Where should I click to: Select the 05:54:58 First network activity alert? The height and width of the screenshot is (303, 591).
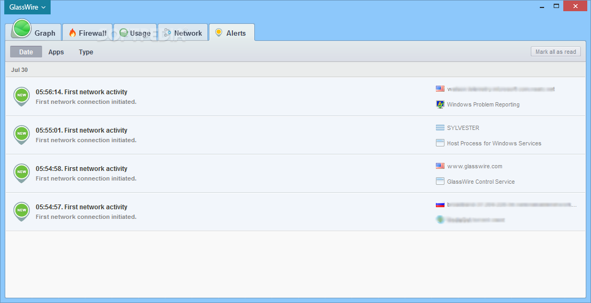[x=296, y=173]
